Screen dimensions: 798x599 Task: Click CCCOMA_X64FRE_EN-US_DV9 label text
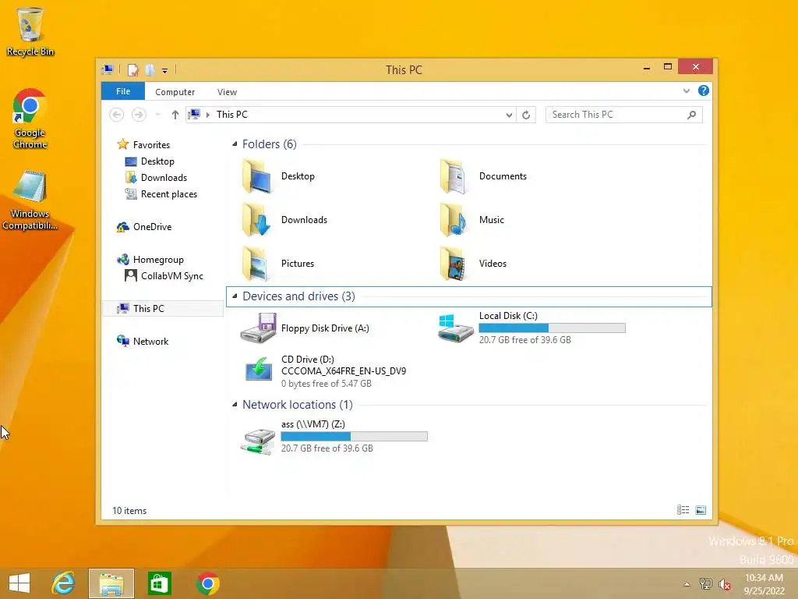(x=344, y=370)
